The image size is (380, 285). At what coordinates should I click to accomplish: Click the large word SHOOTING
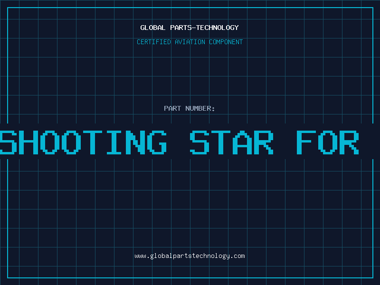coord(83,142)
